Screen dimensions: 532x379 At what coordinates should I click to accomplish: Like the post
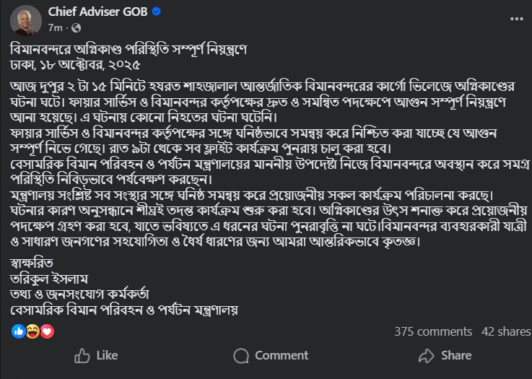coord(96,355)
